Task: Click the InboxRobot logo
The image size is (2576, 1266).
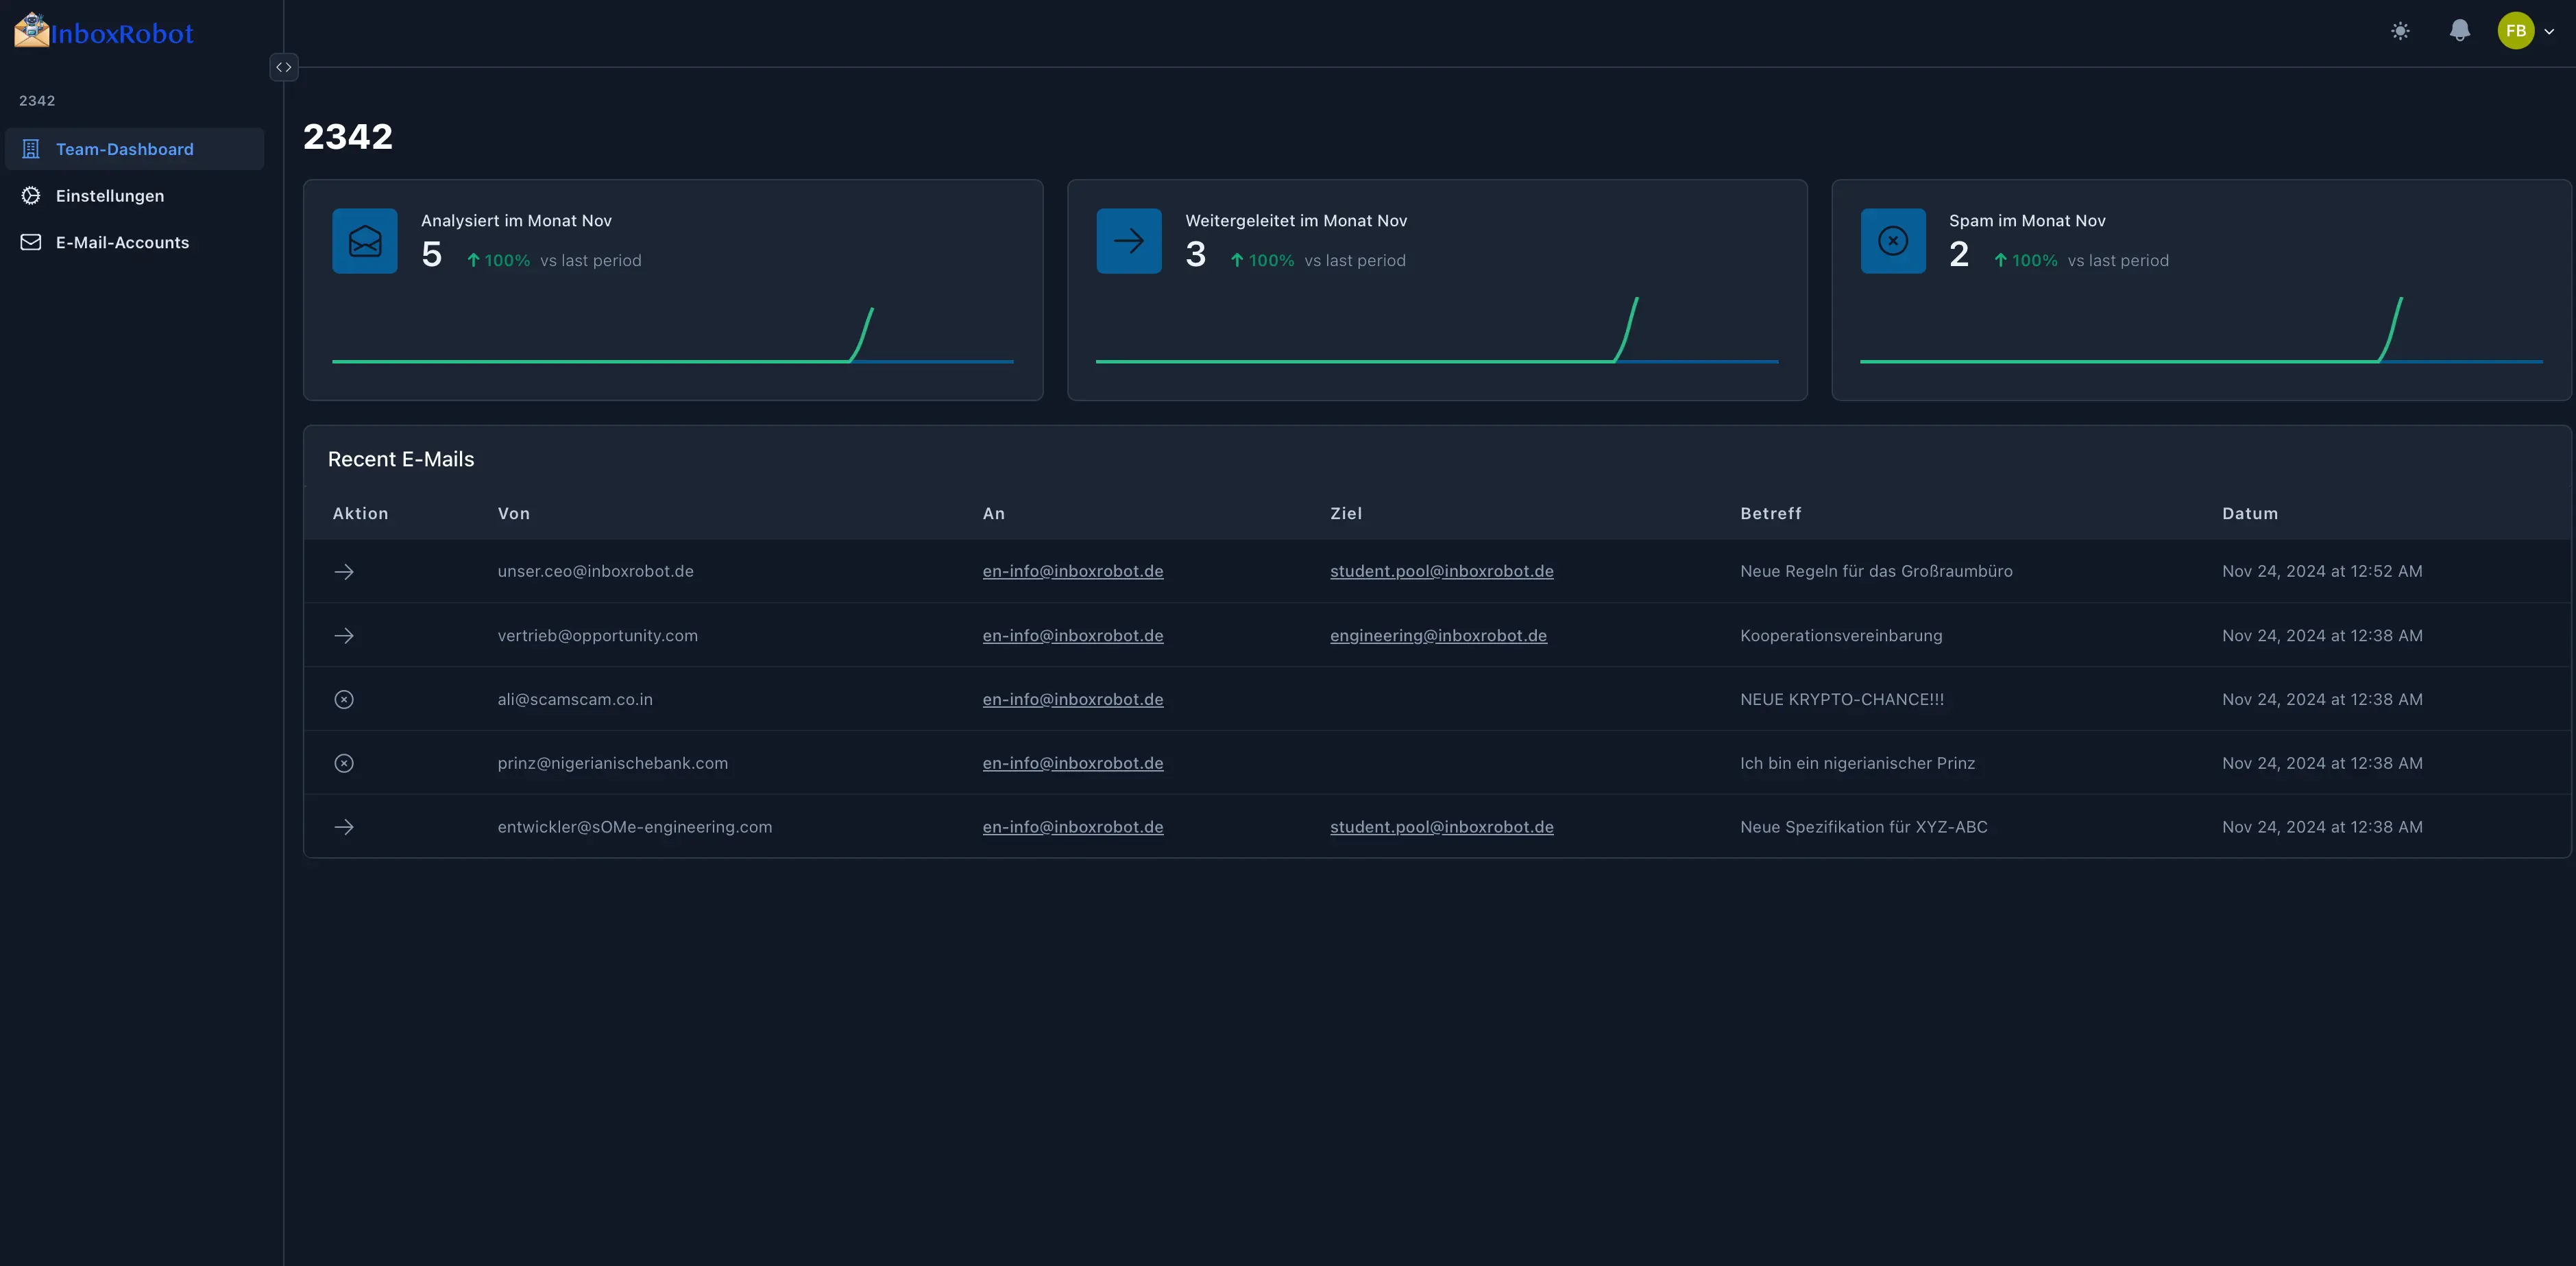Action: (104, 32)
